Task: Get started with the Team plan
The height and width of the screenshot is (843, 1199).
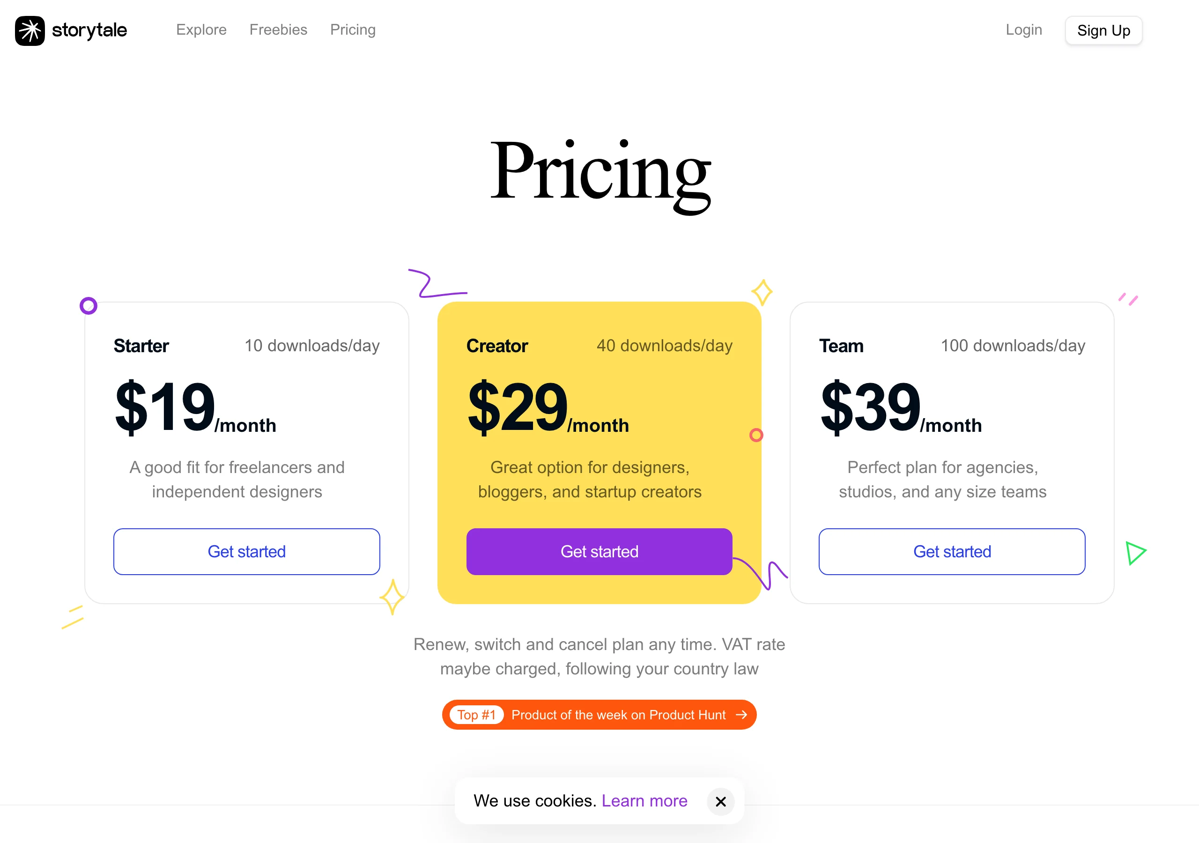Action: point(951,552)
